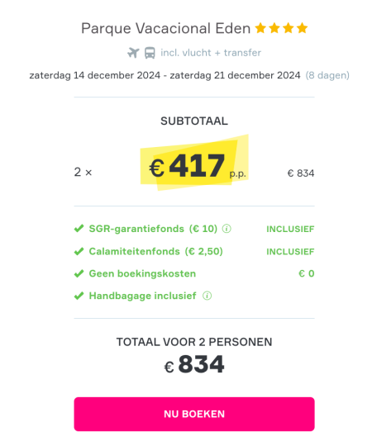This screenshot has width=372, height=441.
Task: Click the € 834 total price
Action: (x=194, y=364)
